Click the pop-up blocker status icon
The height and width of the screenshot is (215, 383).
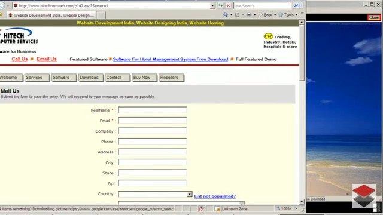click(201, 209)
